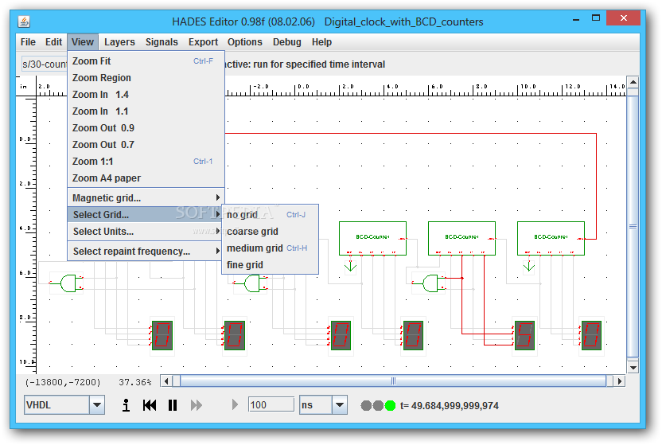Choose Zoom In 1.1

click(x=146, y=111)
